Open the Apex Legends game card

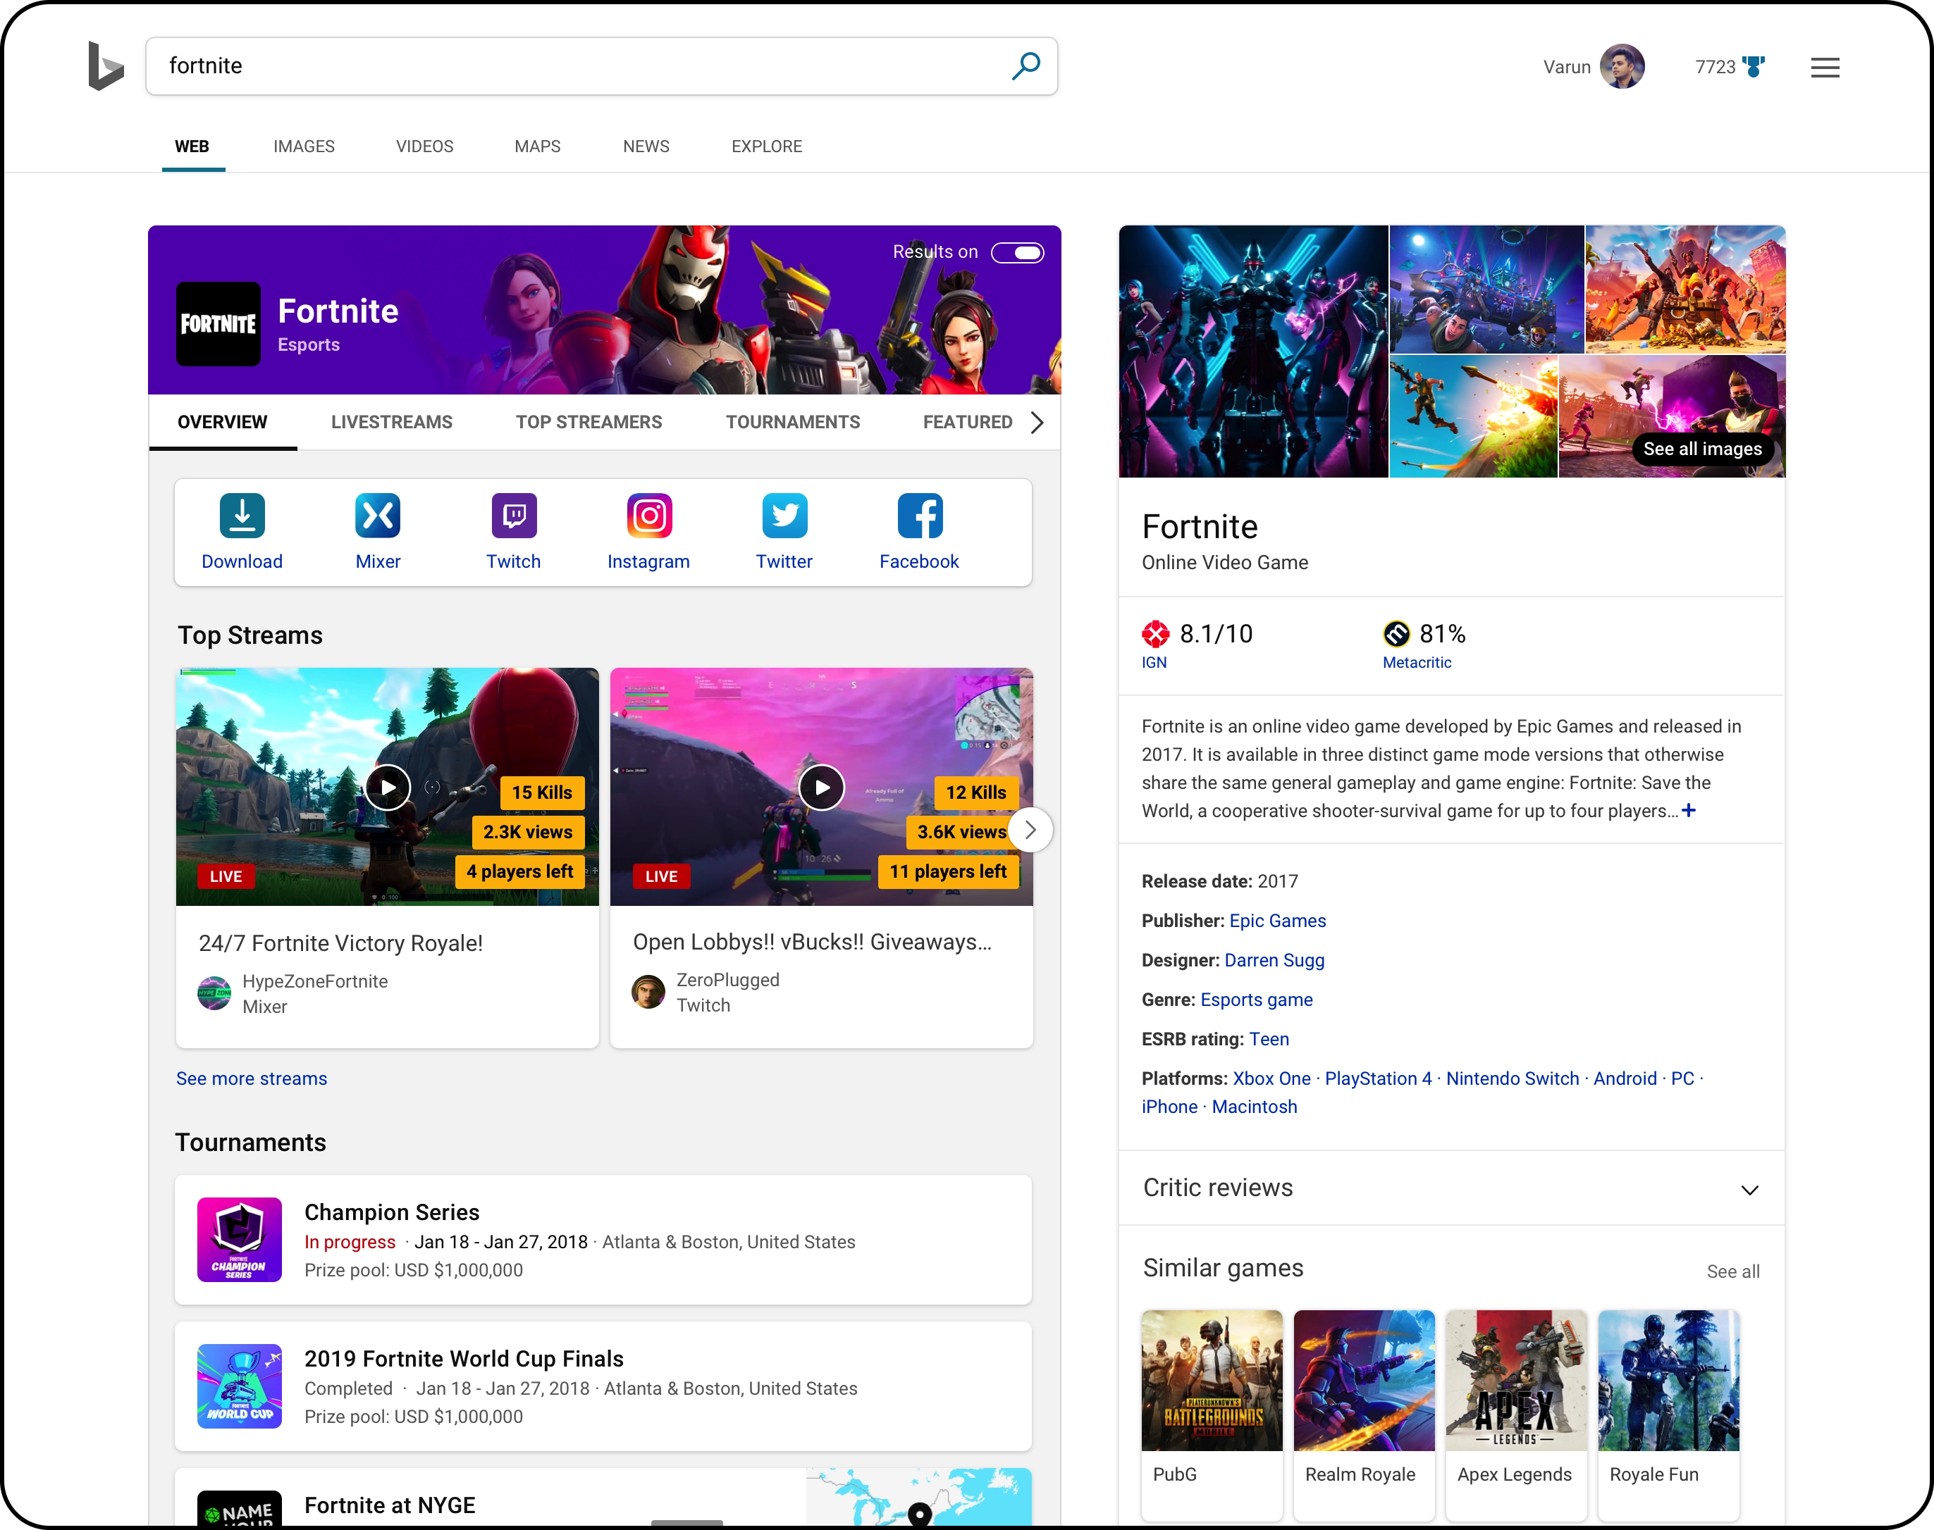click(x=1516, y=1414)
